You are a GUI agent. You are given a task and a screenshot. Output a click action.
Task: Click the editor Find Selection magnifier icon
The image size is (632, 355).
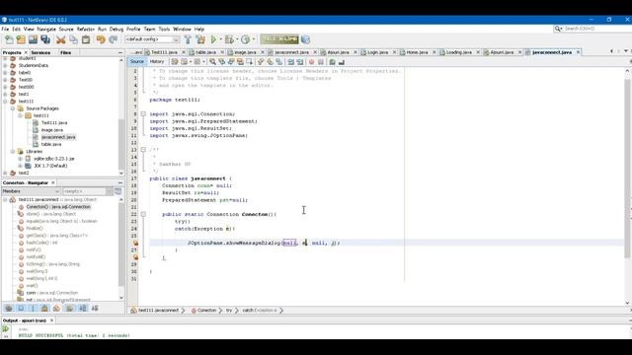pyautogui.click(x=212, y=61)
